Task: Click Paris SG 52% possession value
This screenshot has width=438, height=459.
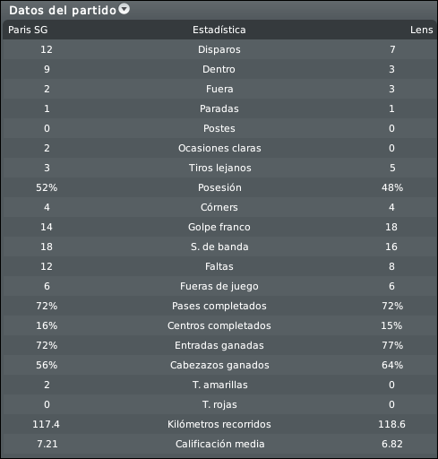Action: coord(47,187)
